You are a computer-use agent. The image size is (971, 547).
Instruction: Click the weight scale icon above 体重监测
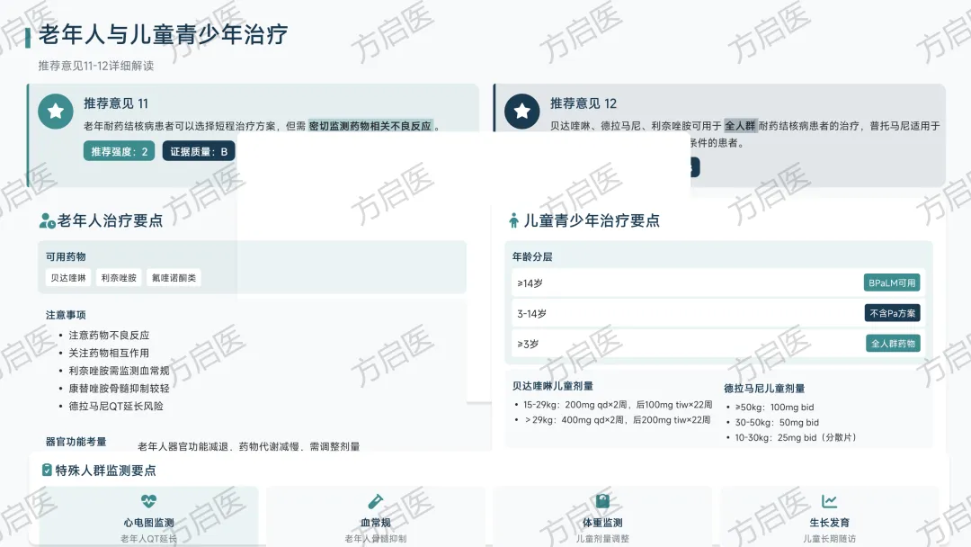[602, 500]
